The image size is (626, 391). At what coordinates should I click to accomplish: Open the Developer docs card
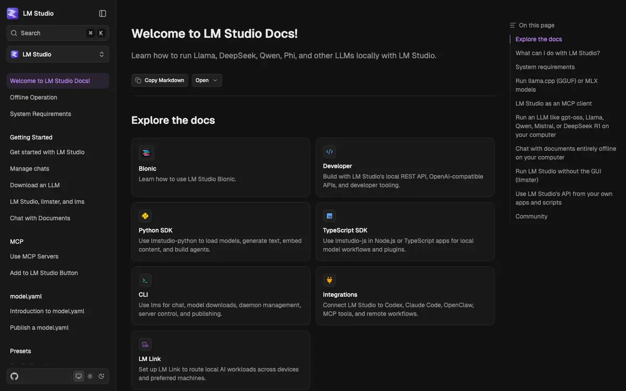(405, 167)
